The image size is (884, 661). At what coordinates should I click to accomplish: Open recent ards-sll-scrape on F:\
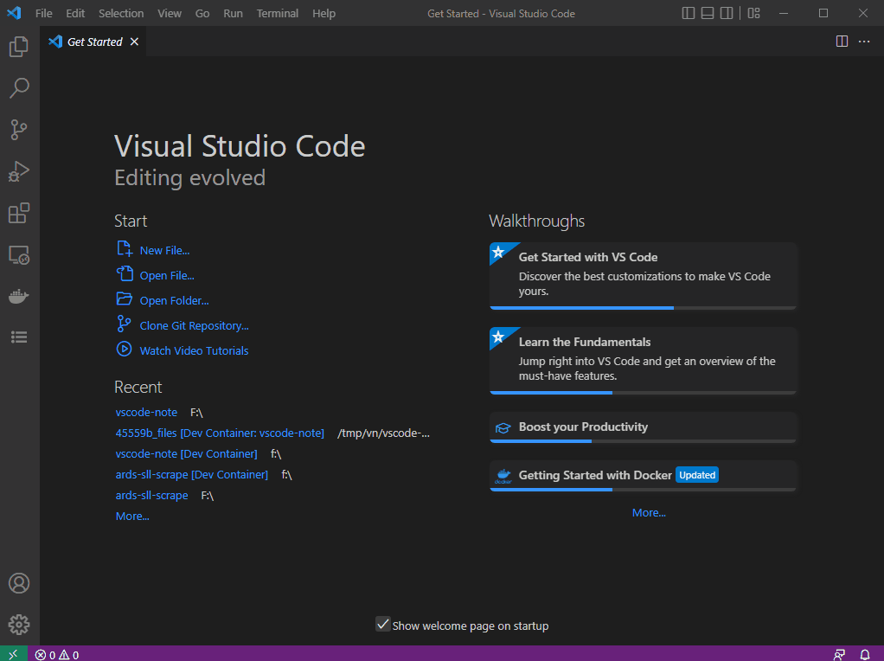click(151, 495)
